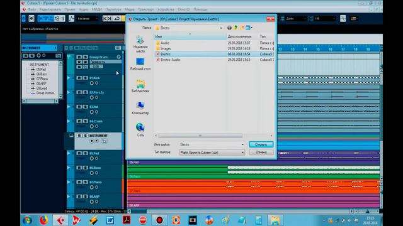The image size is (403, 226).
Task: Open Microsoft Word from the taskbar
Action: click(x=110, y=220)
